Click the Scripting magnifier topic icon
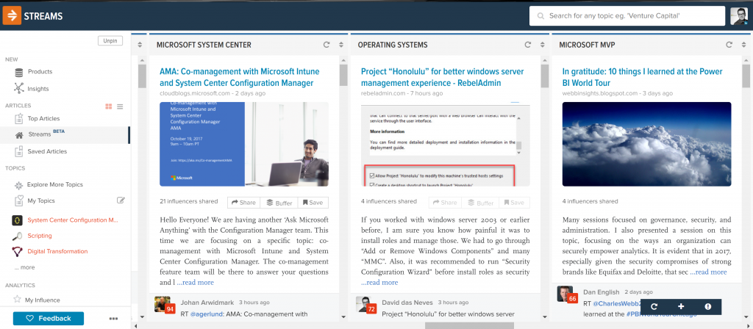Screen dimensions: 753x329 click(x=18, y=236)
